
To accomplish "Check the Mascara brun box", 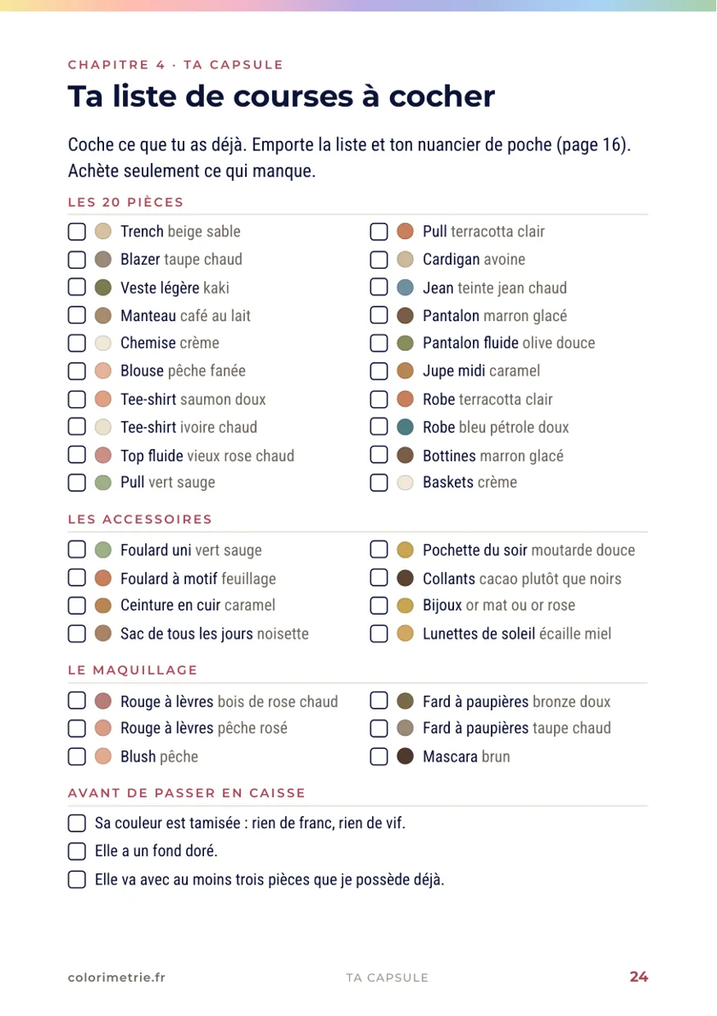I will coord(379,756).
